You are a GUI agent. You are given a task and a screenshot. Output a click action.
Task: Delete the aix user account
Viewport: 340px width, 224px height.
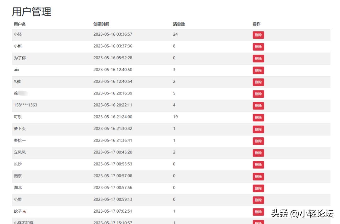tap(258, 70)
